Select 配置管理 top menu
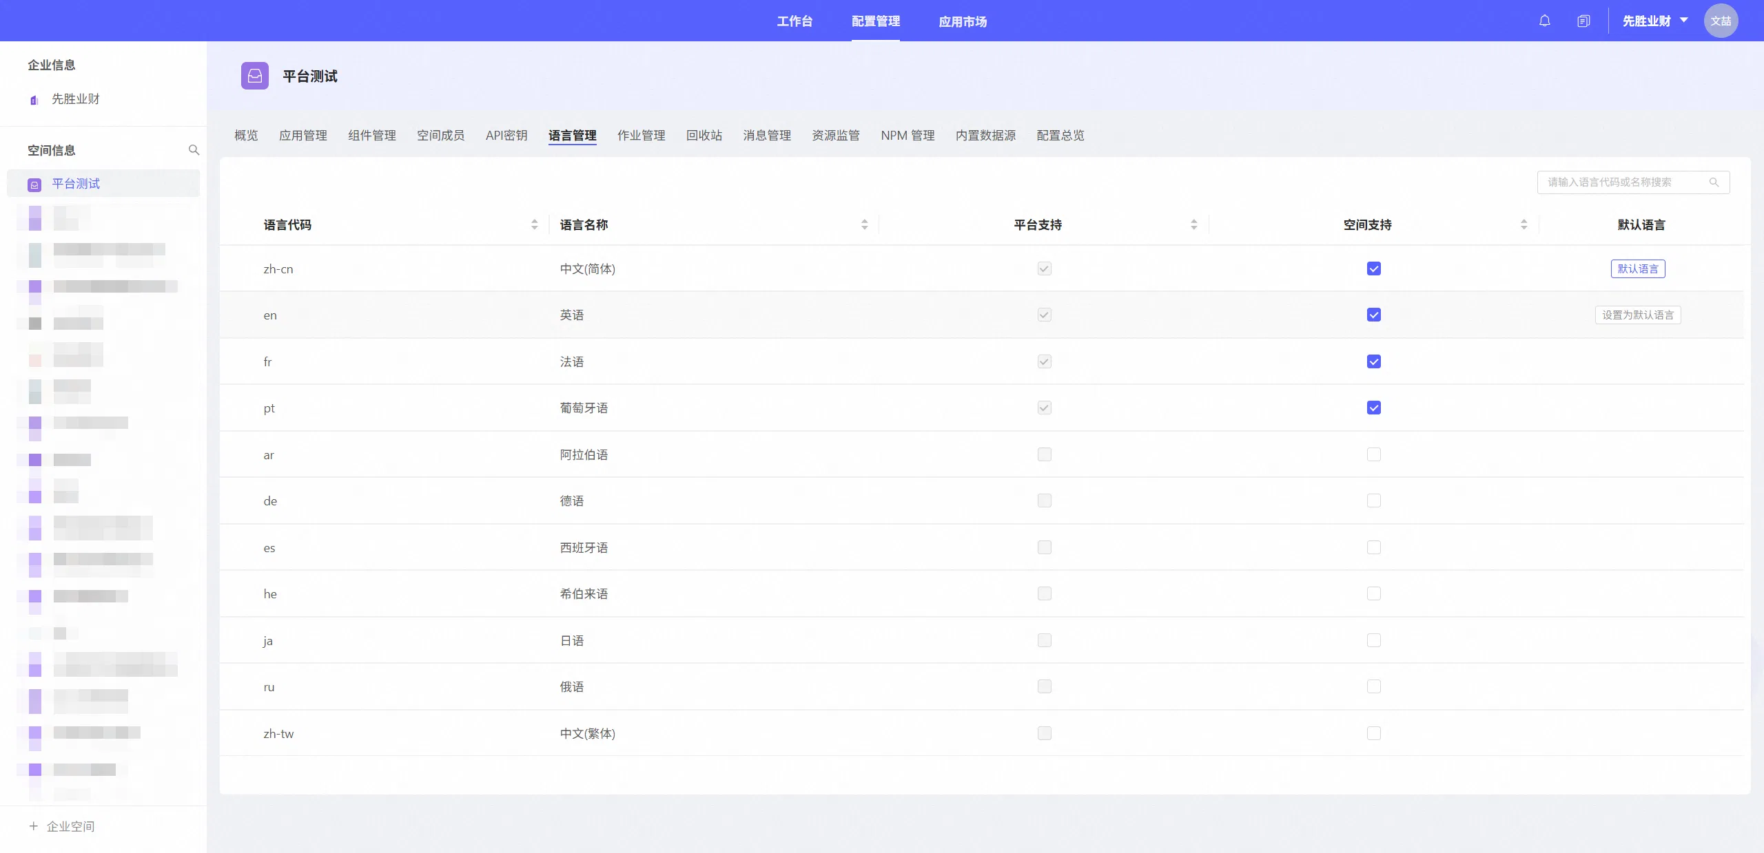 pyautogui.click(x=875, y=21)
